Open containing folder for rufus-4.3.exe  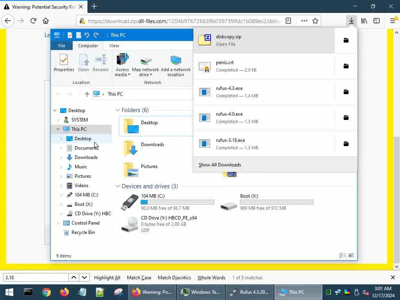[x=346, y=92]
